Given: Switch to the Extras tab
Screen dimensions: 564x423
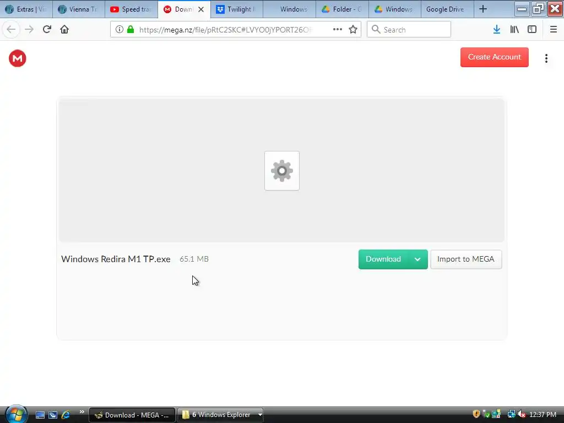Looking at the screenshot, I should (26, 9).
